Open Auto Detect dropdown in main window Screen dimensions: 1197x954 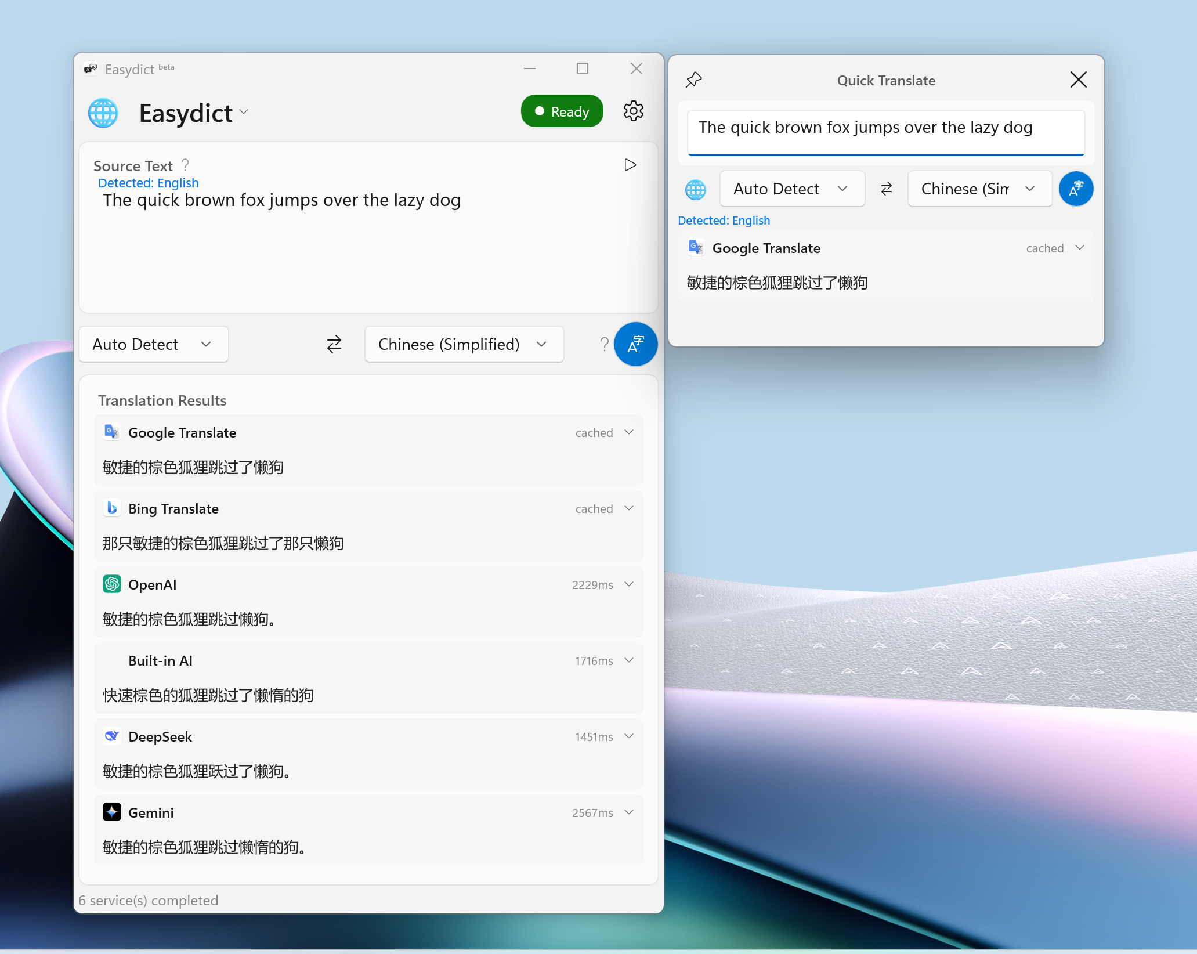(154, 344)
